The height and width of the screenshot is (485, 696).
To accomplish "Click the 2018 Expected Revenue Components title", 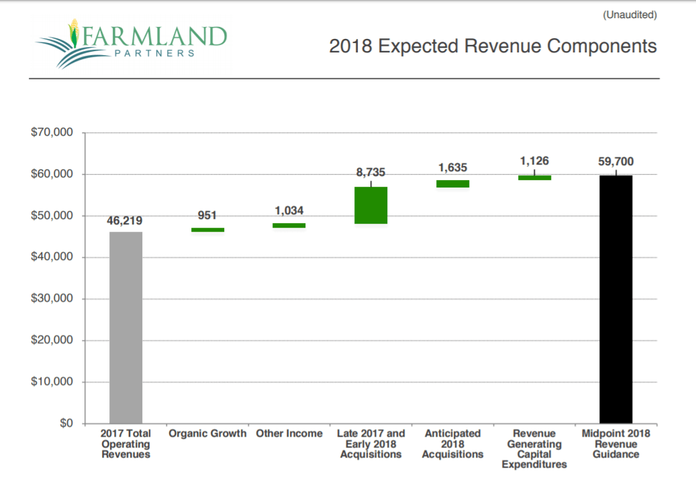I will [x=492, y=46].
